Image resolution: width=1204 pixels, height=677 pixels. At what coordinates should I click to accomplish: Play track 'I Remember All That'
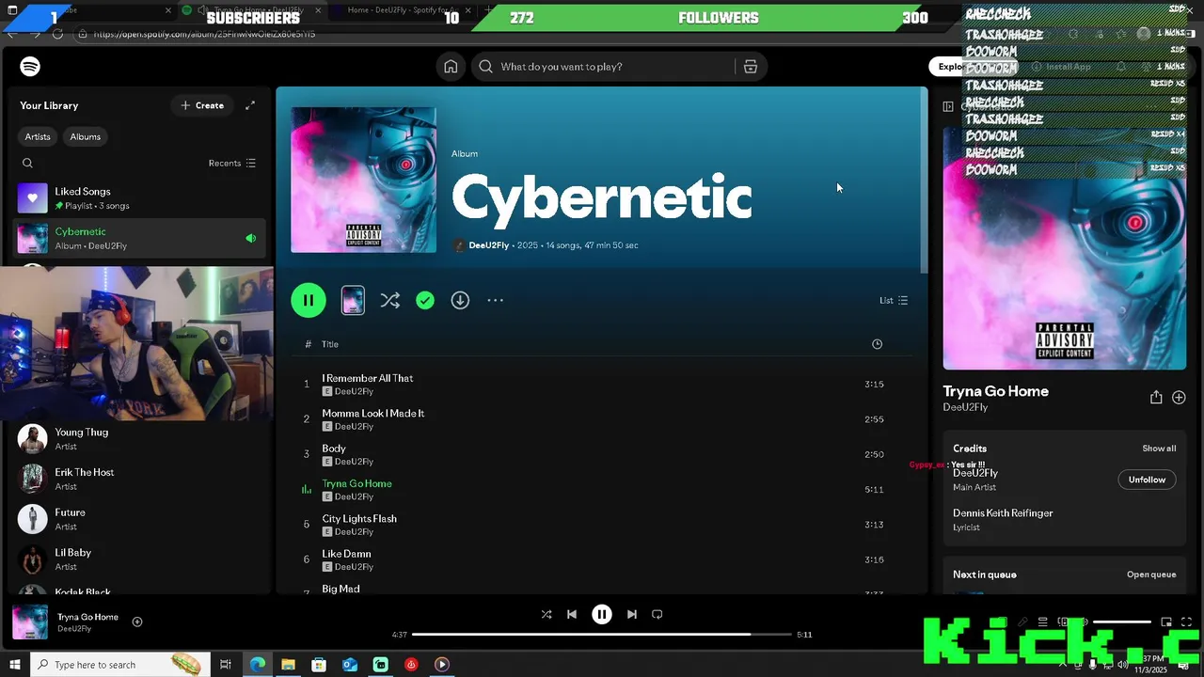coord(602,384)
